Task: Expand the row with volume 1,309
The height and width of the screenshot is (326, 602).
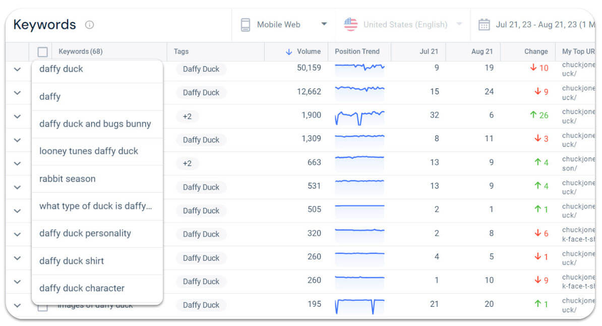Action: [x=17, y=140]
